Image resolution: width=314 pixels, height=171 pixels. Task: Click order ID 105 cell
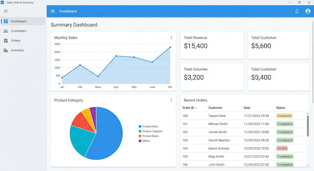click(x=185, y=157)
